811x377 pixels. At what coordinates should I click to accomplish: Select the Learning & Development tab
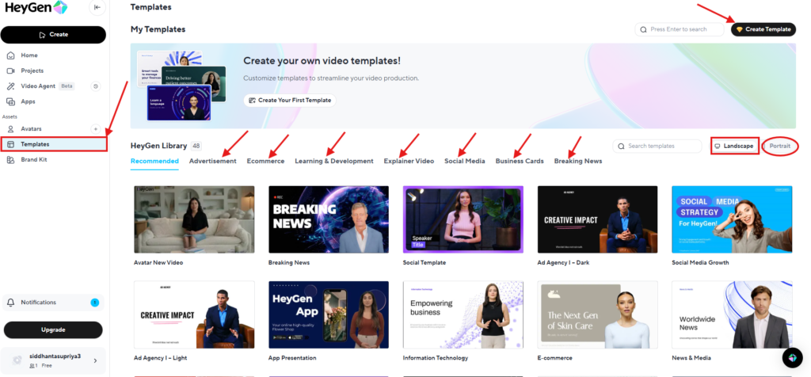334,162
